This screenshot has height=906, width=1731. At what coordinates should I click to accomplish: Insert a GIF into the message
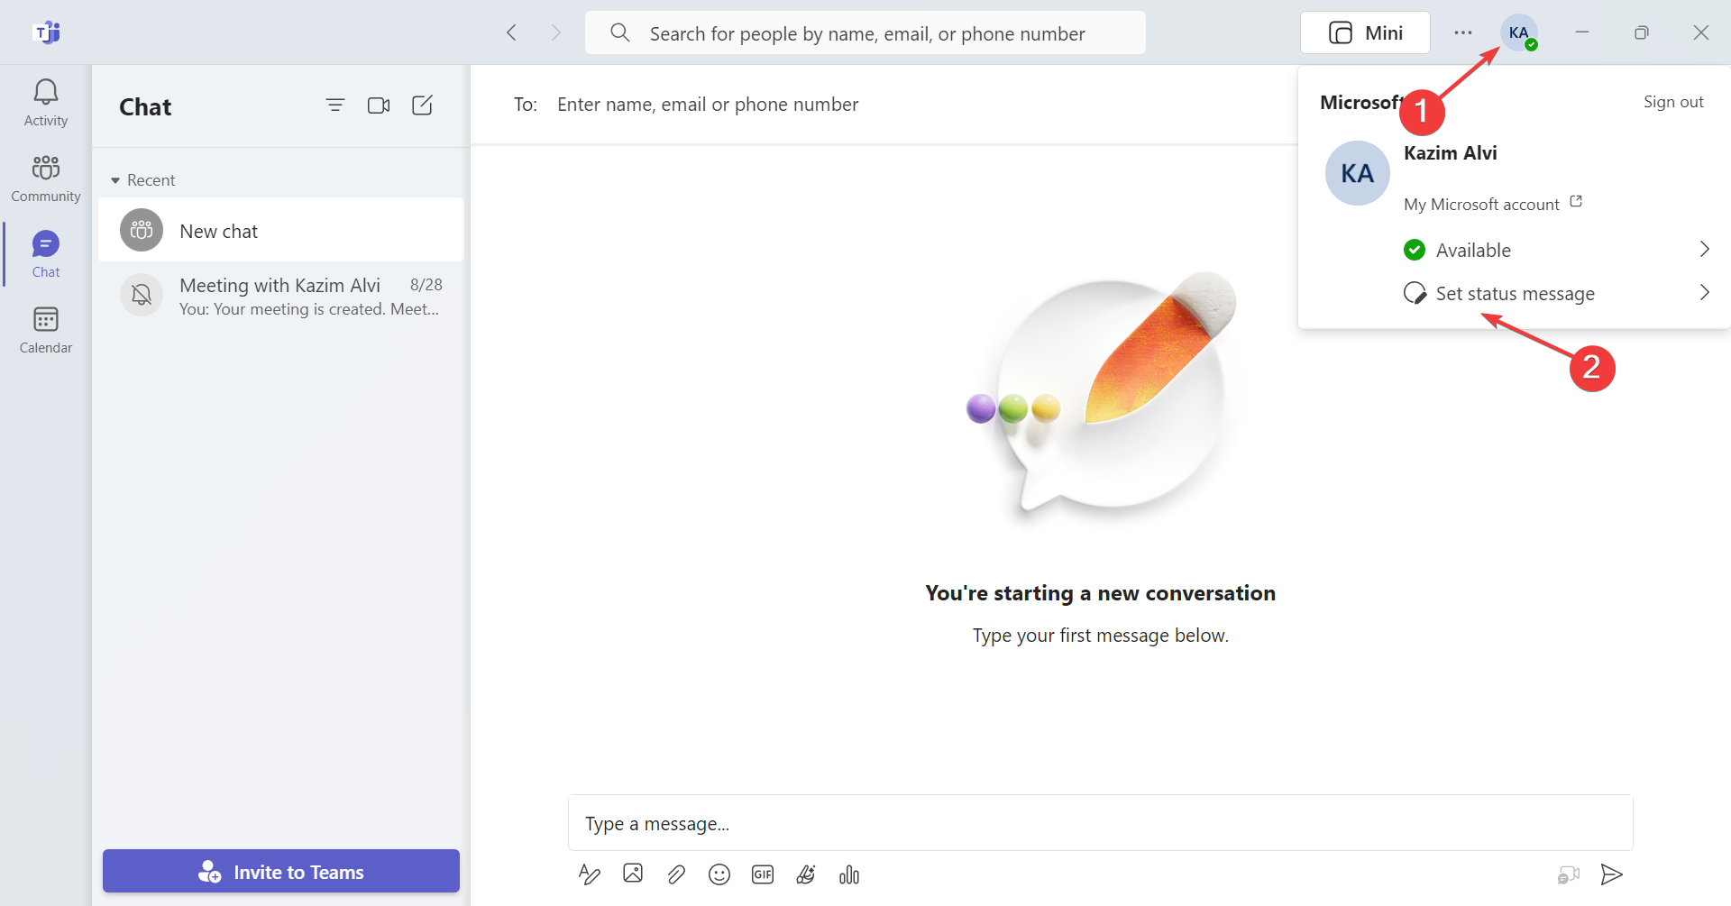[x=763, y=874]
